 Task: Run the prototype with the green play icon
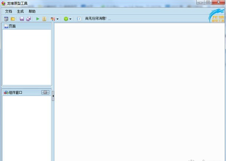tap(38, 19)
